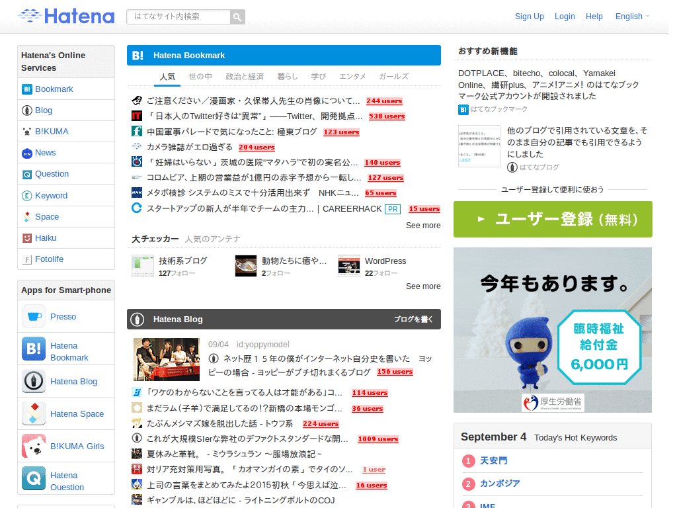Click the 224 users count link
The height and width of the screenshot is (508, 677).
click(x=321, y=424)
